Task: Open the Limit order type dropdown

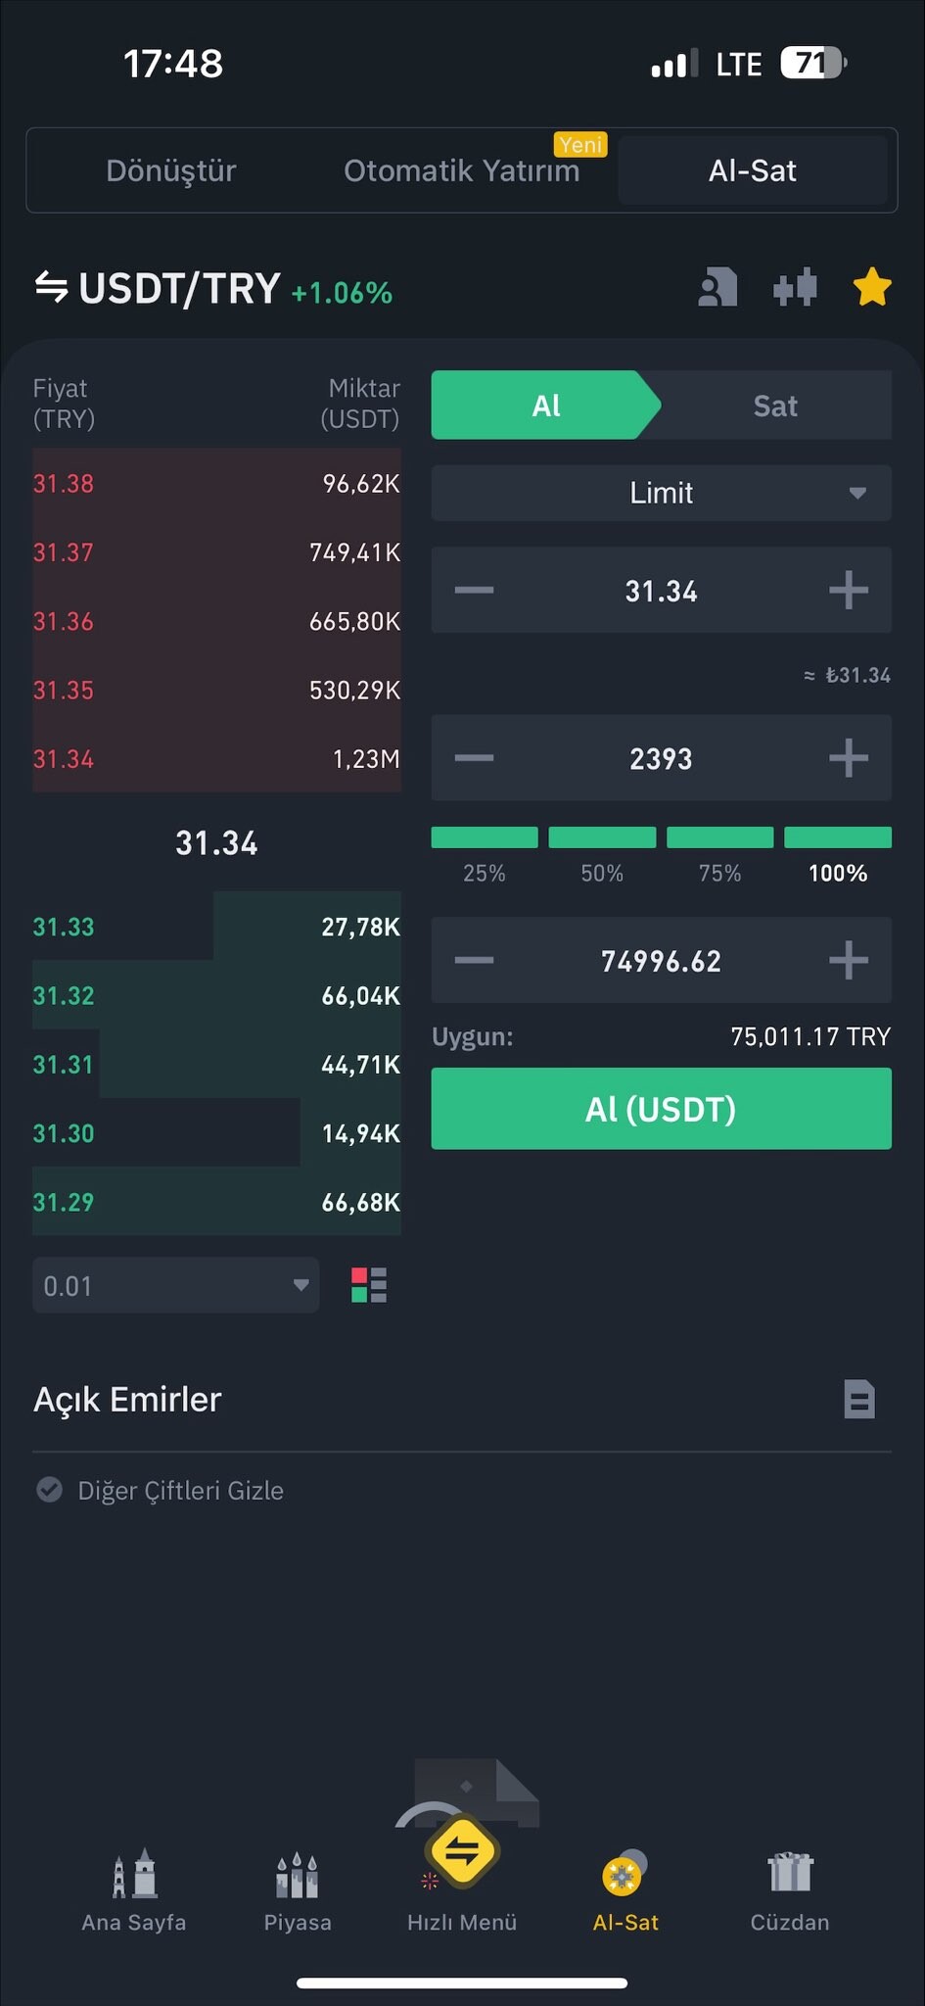Action: (x=662, y=493)
